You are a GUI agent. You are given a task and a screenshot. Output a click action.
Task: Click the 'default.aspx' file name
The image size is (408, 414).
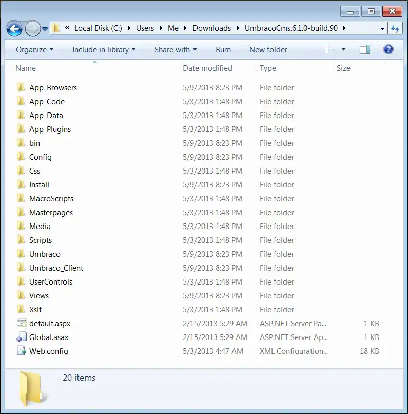point(50,324)
